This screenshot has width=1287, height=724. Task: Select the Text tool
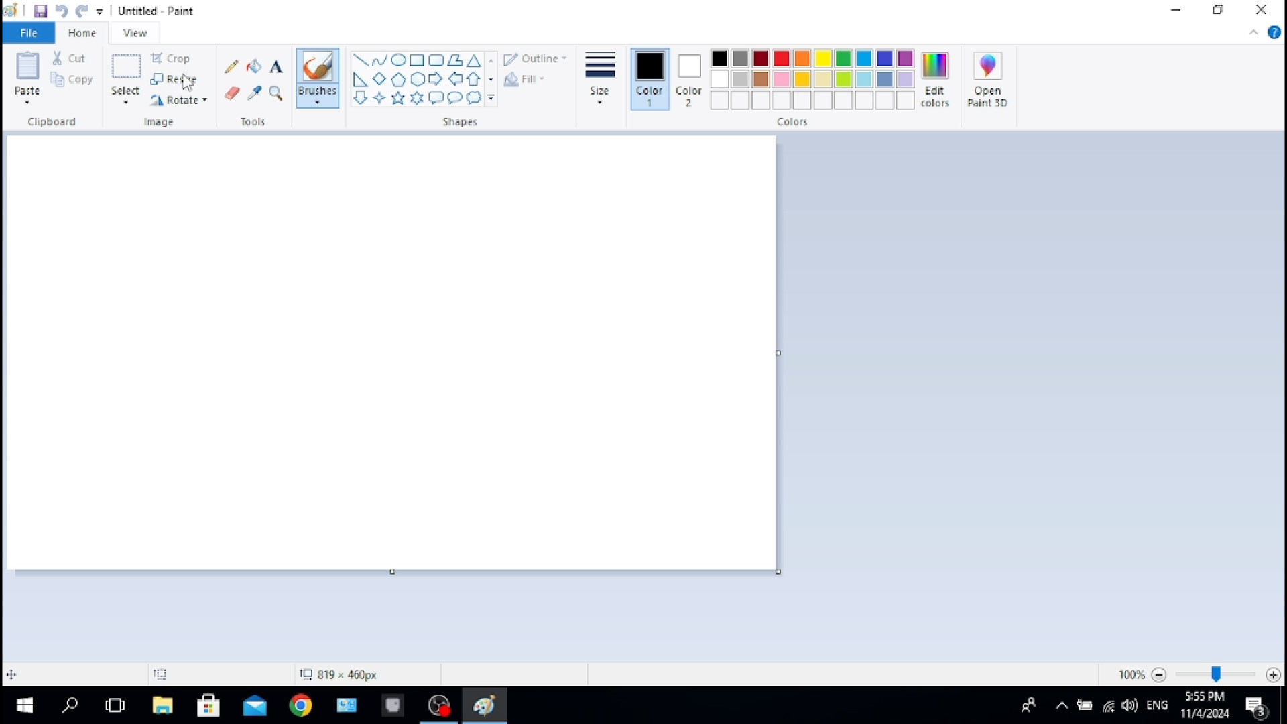[x=276, y=66]
